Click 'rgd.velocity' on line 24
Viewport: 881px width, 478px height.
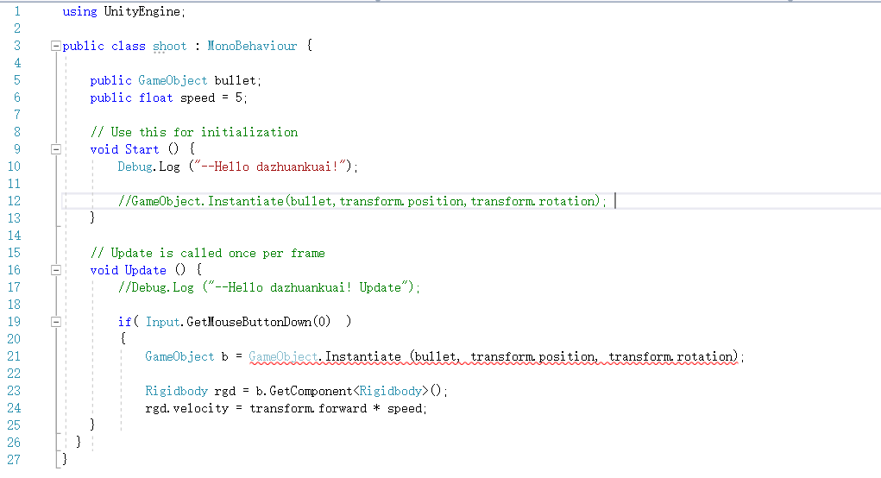187,408
